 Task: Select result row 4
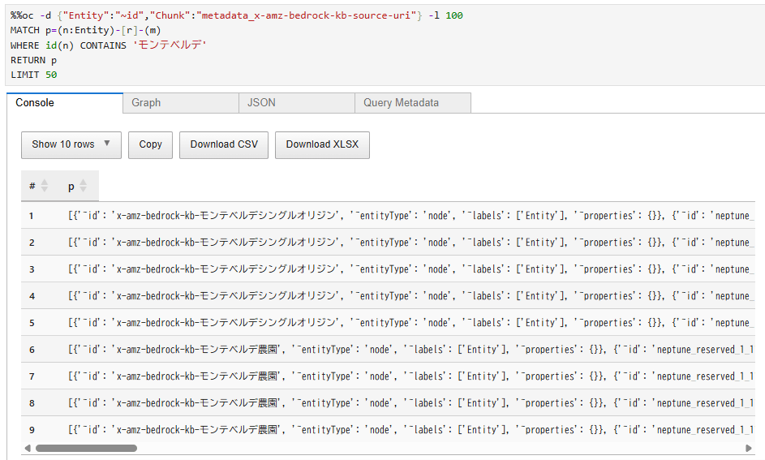coord(388,295)
